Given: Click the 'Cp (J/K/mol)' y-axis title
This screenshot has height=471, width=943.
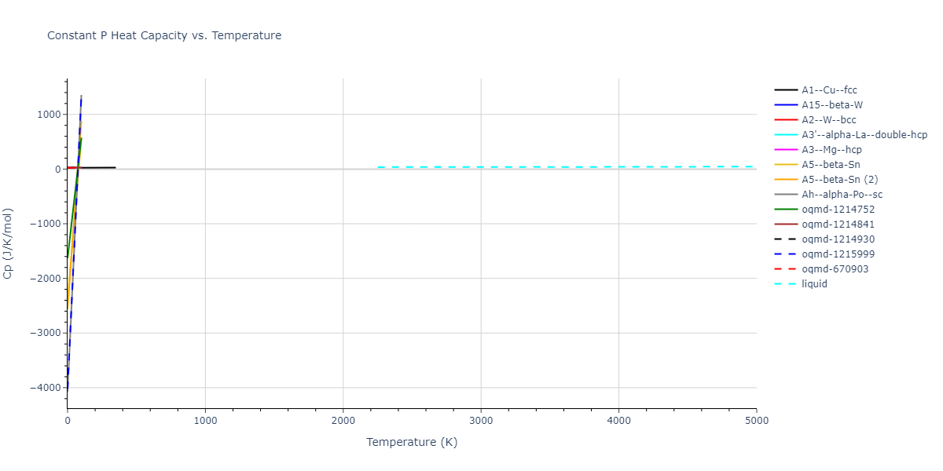Looking at the screenshot, I should click(8, 243).
